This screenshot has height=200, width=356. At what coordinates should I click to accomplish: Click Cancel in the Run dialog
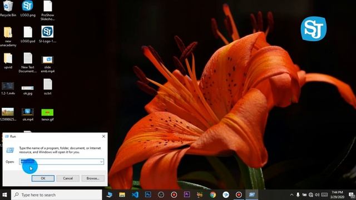(x=68, y=178)
